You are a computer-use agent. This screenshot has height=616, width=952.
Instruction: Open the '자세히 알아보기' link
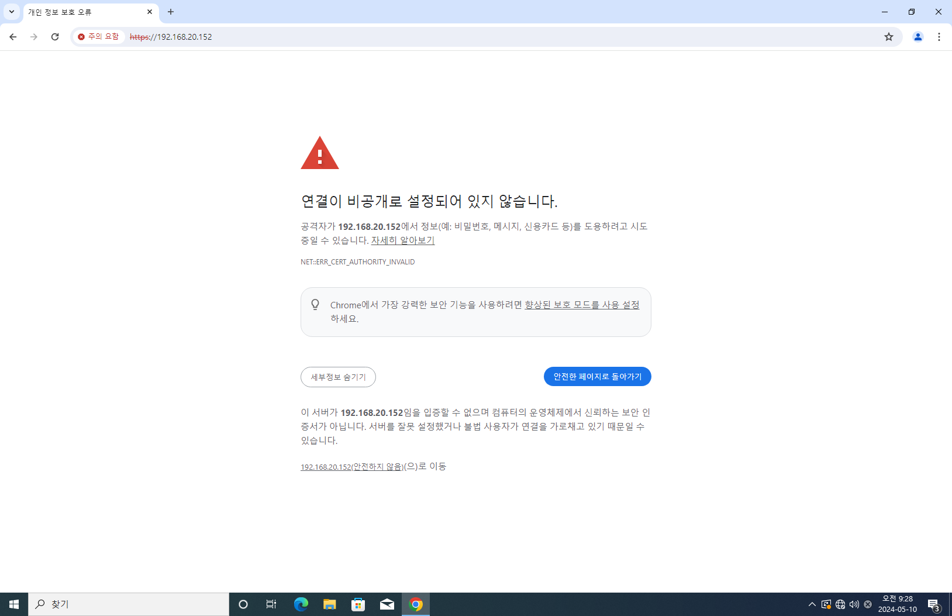tap(403, 240)
